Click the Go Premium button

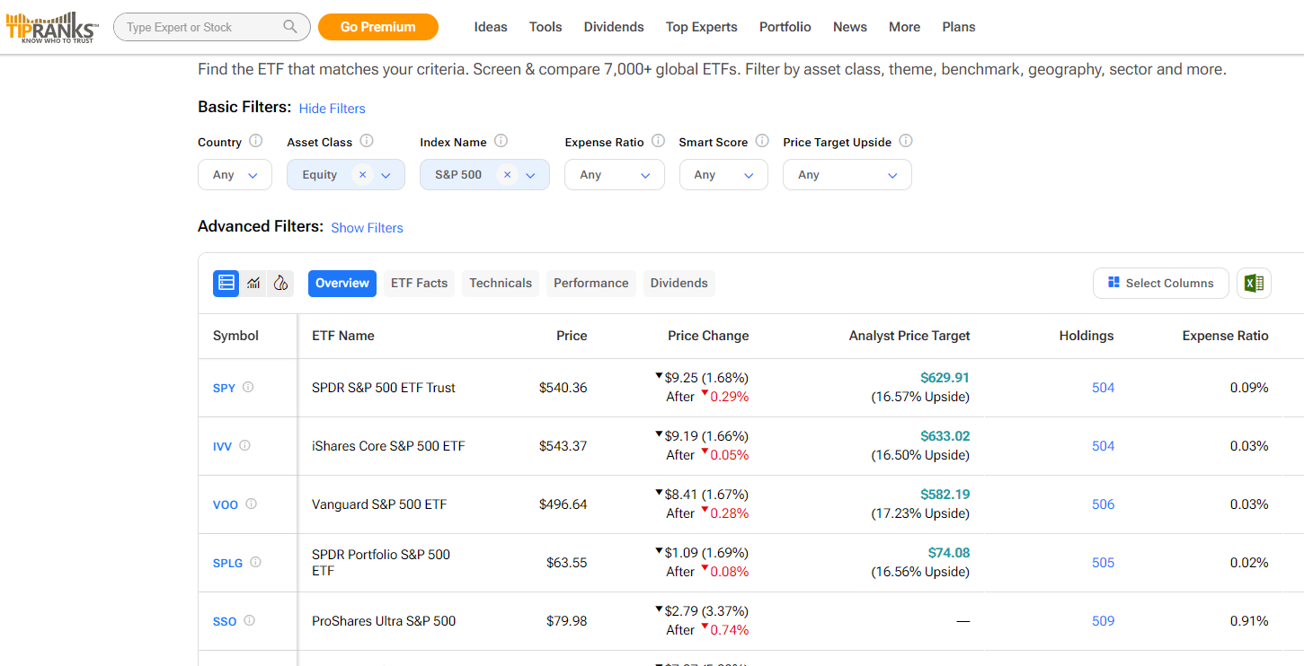coord(378,27)
